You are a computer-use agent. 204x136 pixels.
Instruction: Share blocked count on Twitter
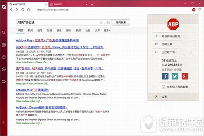tap(175, 76)
